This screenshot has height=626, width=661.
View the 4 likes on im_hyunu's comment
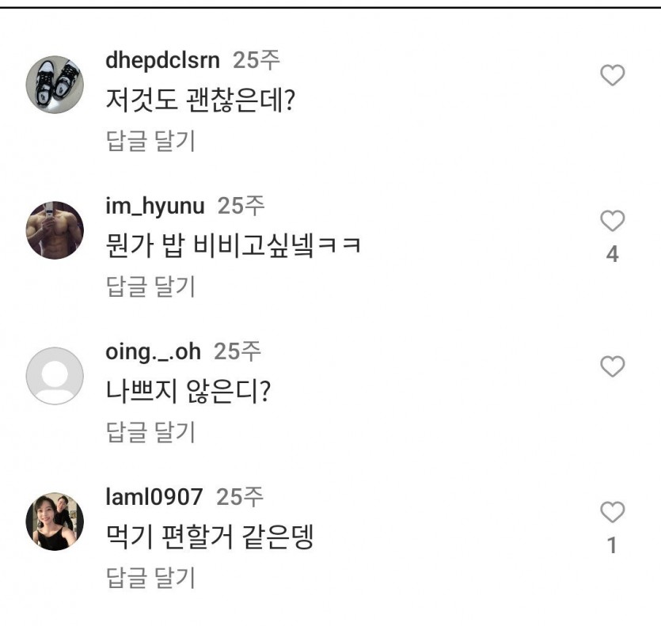[612, 254]
